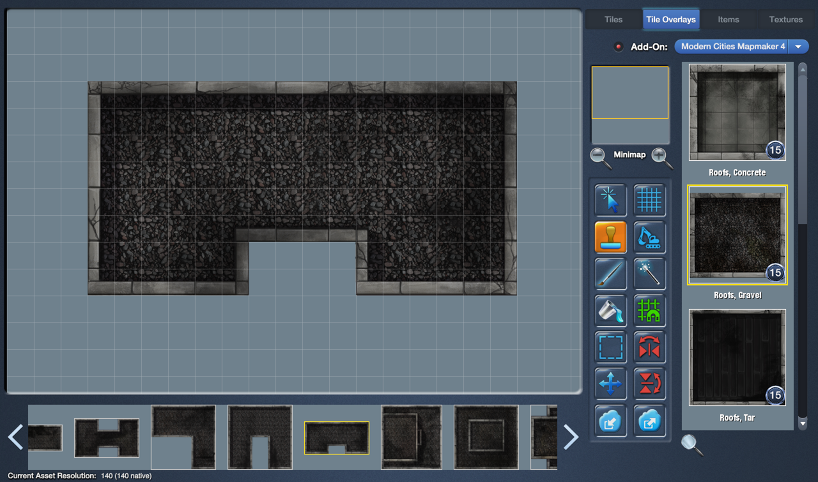The image size is (818, 482).
Task: Open the Textures tab
Action: 785,19
